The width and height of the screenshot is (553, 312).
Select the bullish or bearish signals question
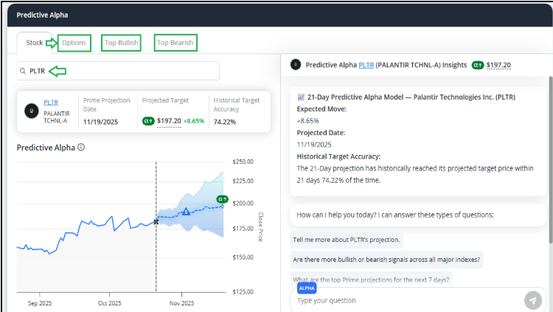tap(386, 260)
